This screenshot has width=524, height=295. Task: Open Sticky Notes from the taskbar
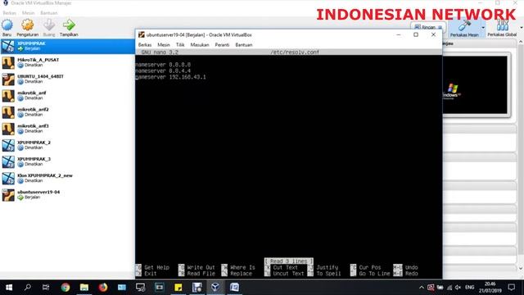tap(178, 288)
